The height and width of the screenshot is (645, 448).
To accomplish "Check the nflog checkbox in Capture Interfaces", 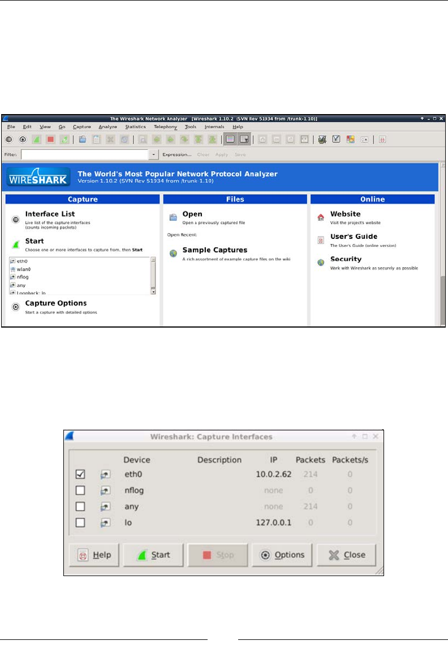I will click(x=80, y=490).
